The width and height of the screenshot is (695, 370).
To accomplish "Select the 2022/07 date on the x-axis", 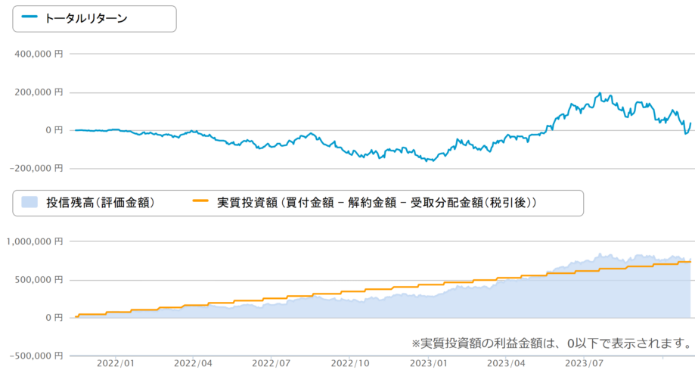I will [272, 363].
